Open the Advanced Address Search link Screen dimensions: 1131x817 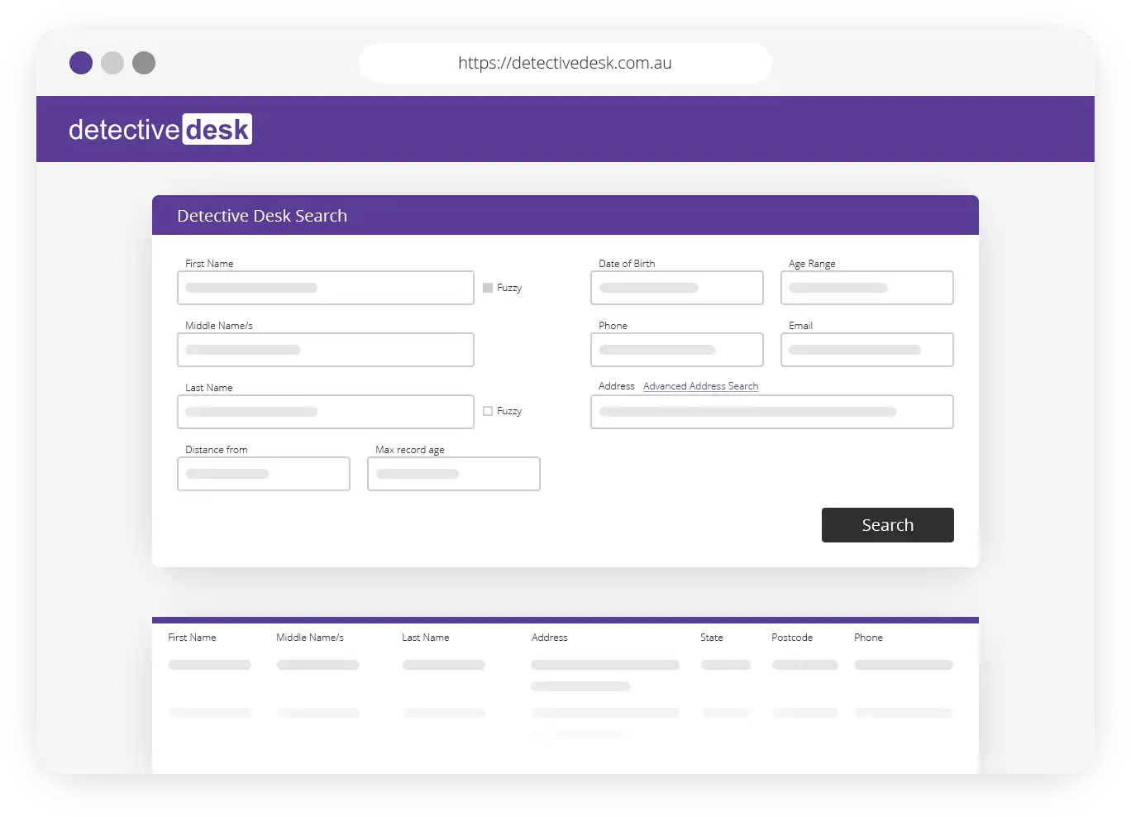(x=700, y=386)
